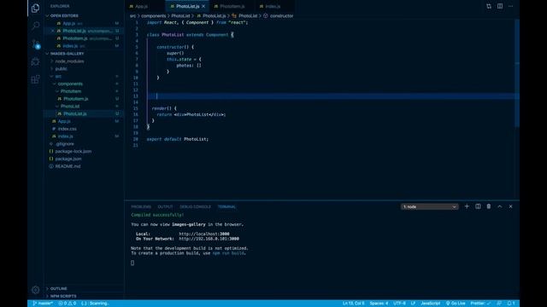Screen dimensions: 547x307
Task: Expand the NPM SCRIPTS section
Action: (x=63, y=296)
